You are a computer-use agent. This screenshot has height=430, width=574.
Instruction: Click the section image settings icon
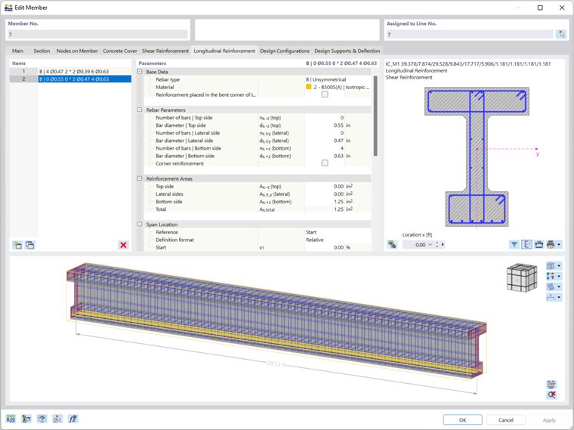(x=392, y=244)
